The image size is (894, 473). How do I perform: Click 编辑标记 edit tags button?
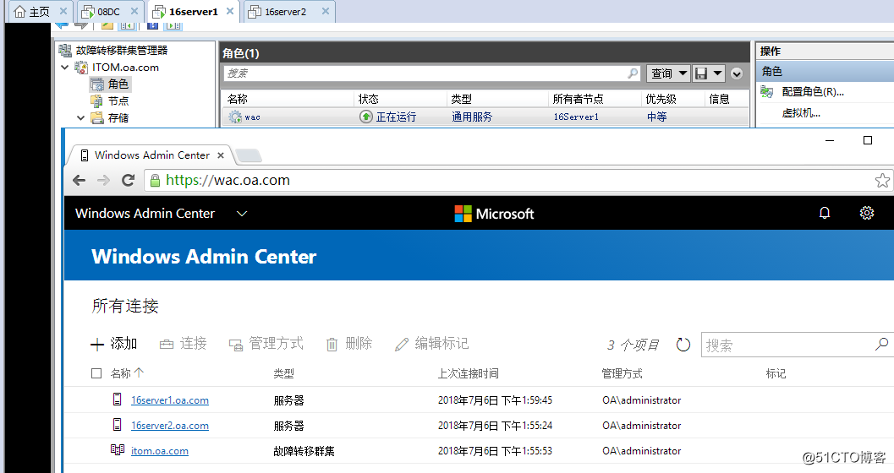tap(431, 344)
